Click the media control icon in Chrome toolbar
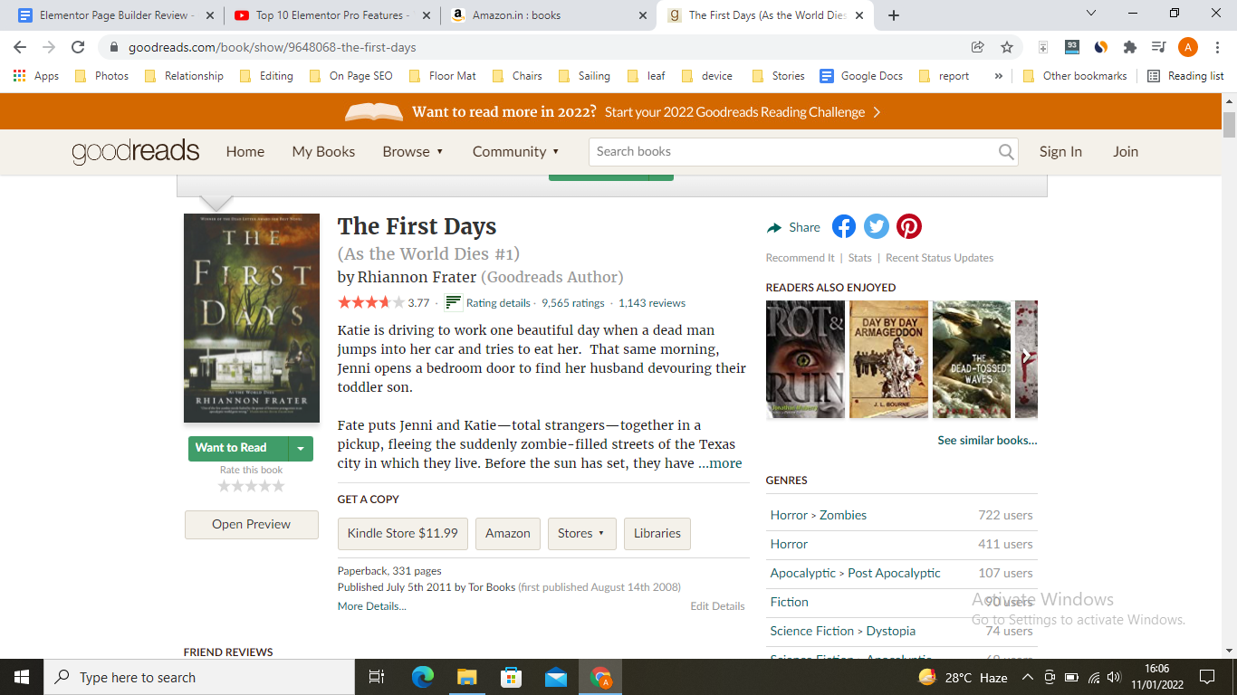This screenshot has width=1237, height=695. tap(1158, 47)
